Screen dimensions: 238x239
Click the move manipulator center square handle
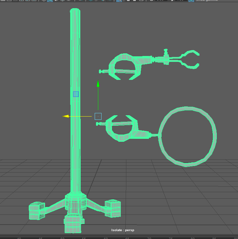98,116
